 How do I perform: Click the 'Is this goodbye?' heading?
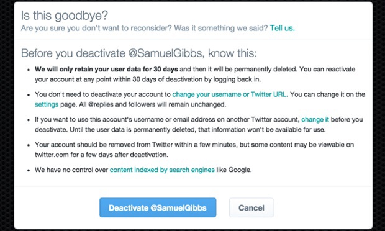[65, 16]
